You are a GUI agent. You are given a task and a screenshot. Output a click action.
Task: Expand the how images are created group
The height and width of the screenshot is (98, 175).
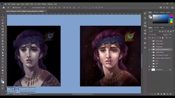click(x=152, y=55)
